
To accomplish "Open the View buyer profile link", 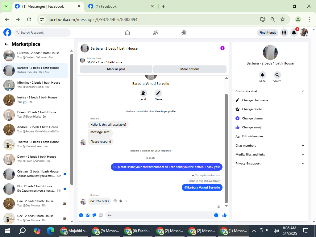I will tap(165, 111).
